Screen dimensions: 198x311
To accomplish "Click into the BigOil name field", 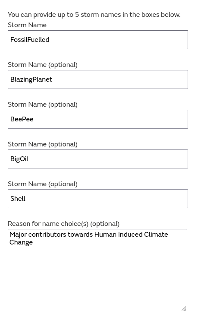I will (x=98, y=159).
